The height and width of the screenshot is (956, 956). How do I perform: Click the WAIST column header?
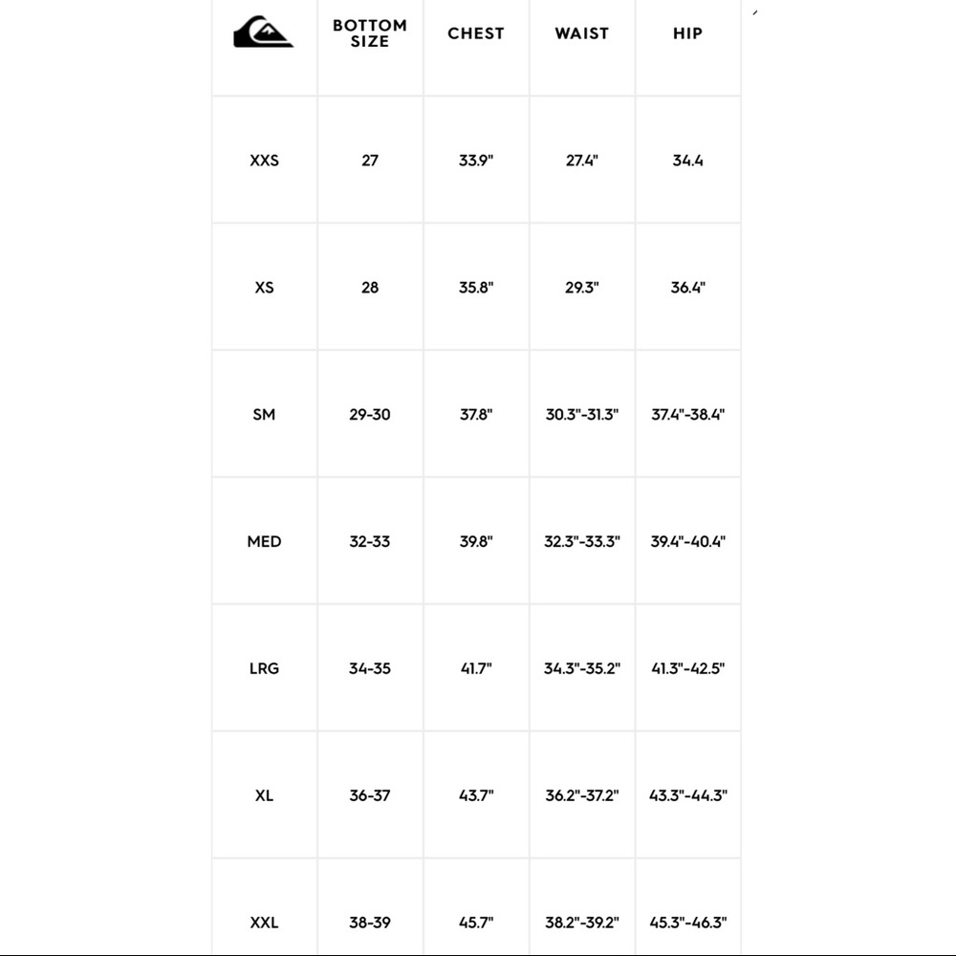pyautogui.click(x=581, y=33)
